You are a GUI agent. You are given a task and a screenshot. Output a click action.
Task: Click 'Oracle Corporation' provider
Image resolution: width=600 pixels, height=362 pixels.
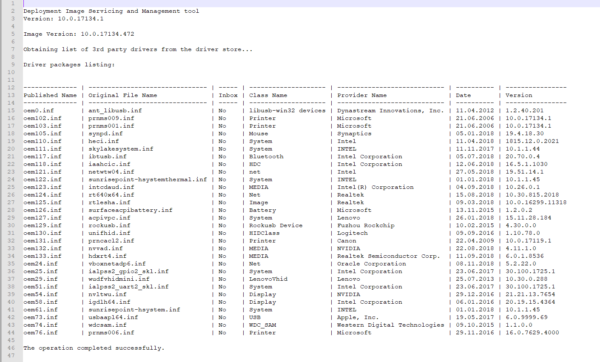click(x=371, y=264)
